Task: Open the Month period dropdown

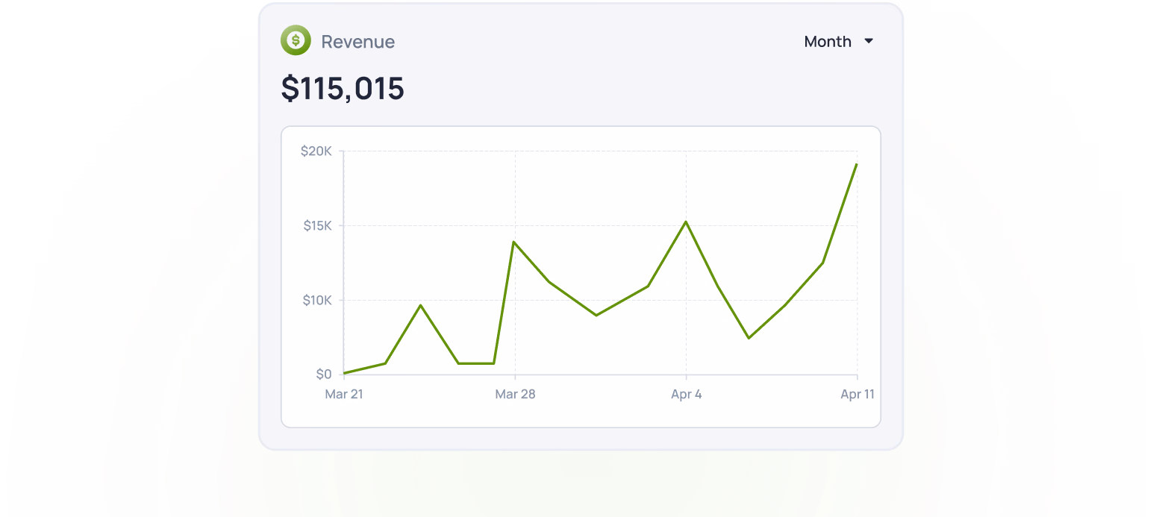Action: [x=838, y=42]
